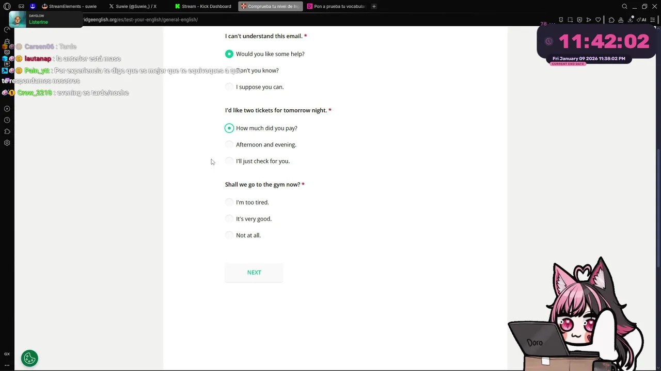Select "Would you like some help?" radio
The width and height of the screenshot is (661, 371).
pyautogui.click(x=229, y=54)
